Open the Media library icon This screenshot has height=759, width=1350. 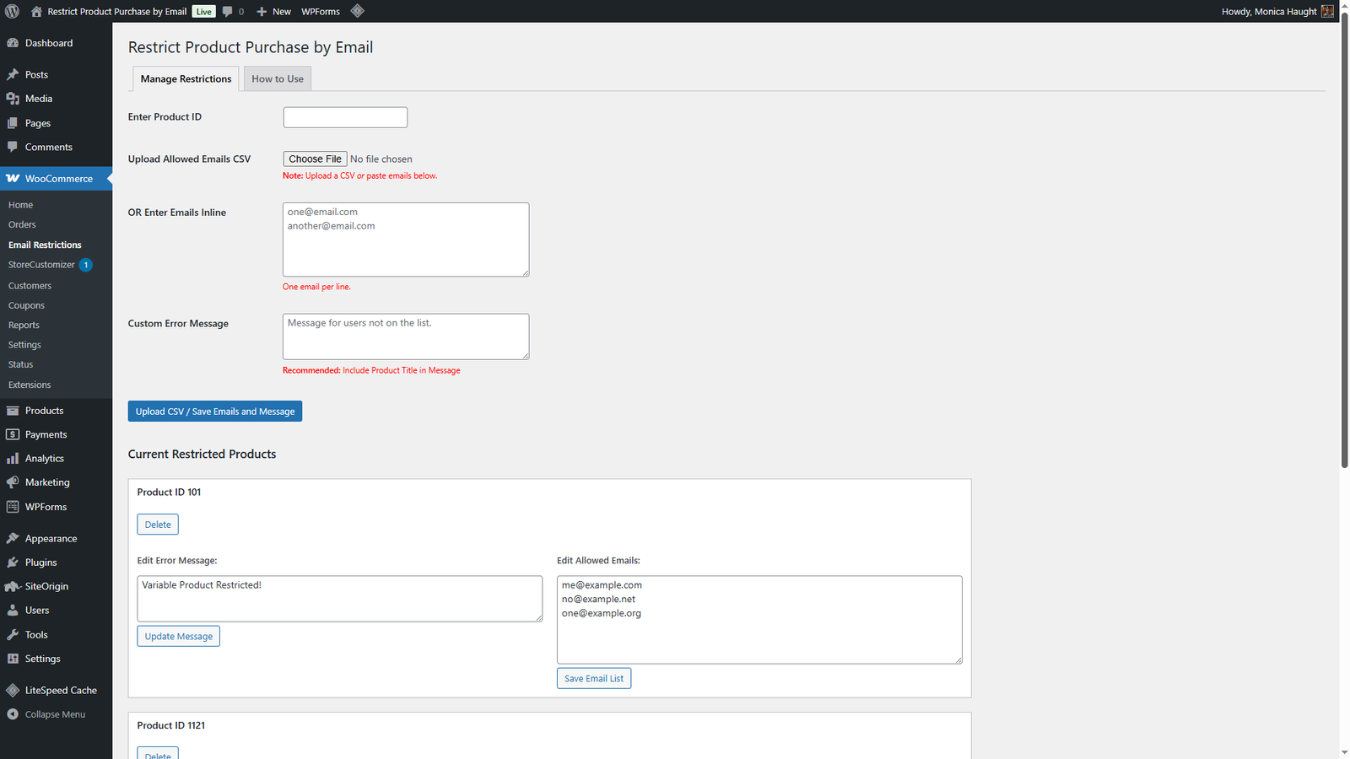coord(13,99)
